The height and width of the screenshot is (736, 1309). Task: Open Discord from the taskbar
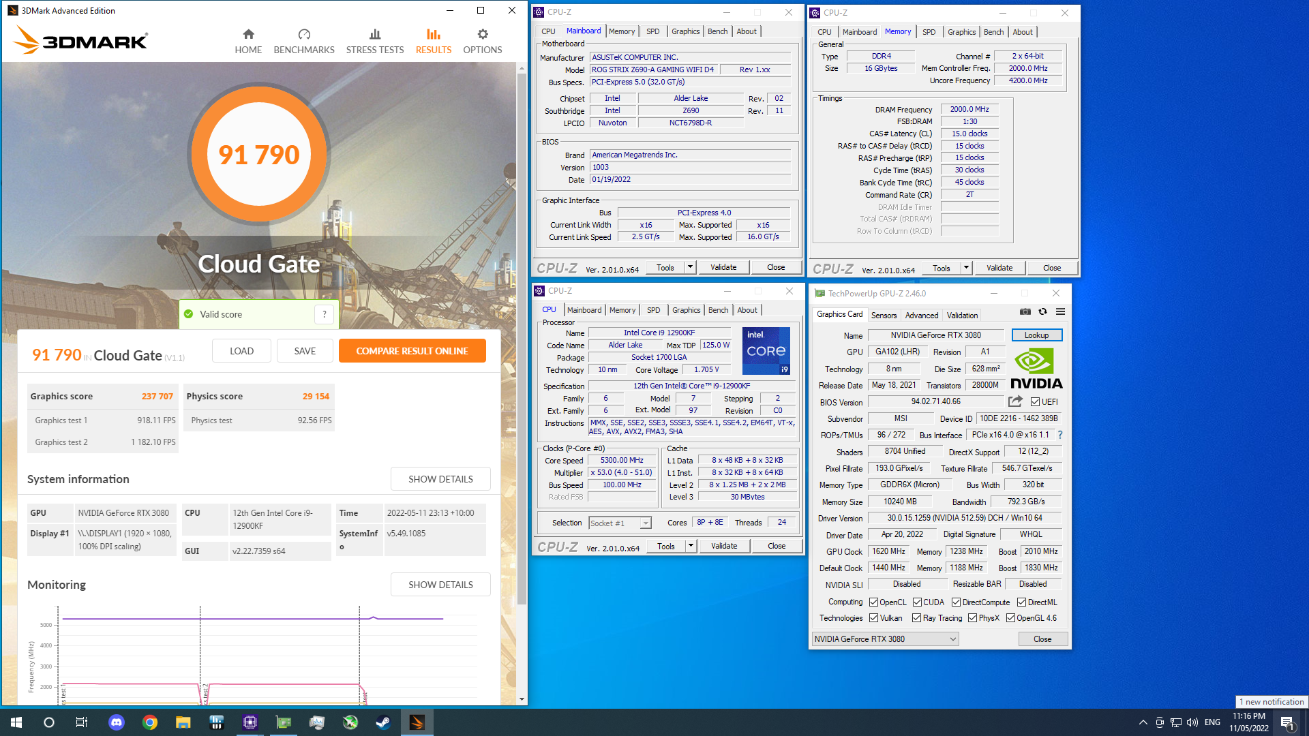[117, 722]
